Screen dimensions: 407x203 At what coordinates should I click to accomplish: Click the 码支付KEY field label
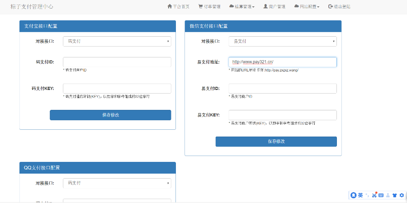click(x=43, y=89)
